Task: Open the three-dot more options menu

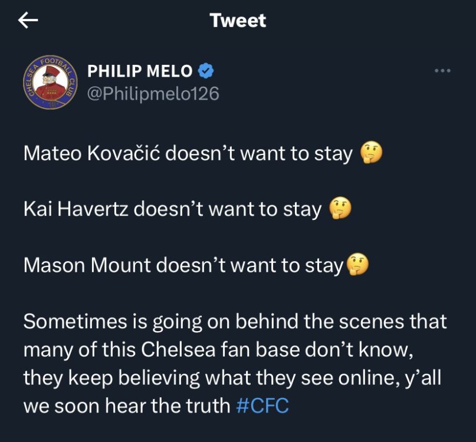Action: pos(442,71)
